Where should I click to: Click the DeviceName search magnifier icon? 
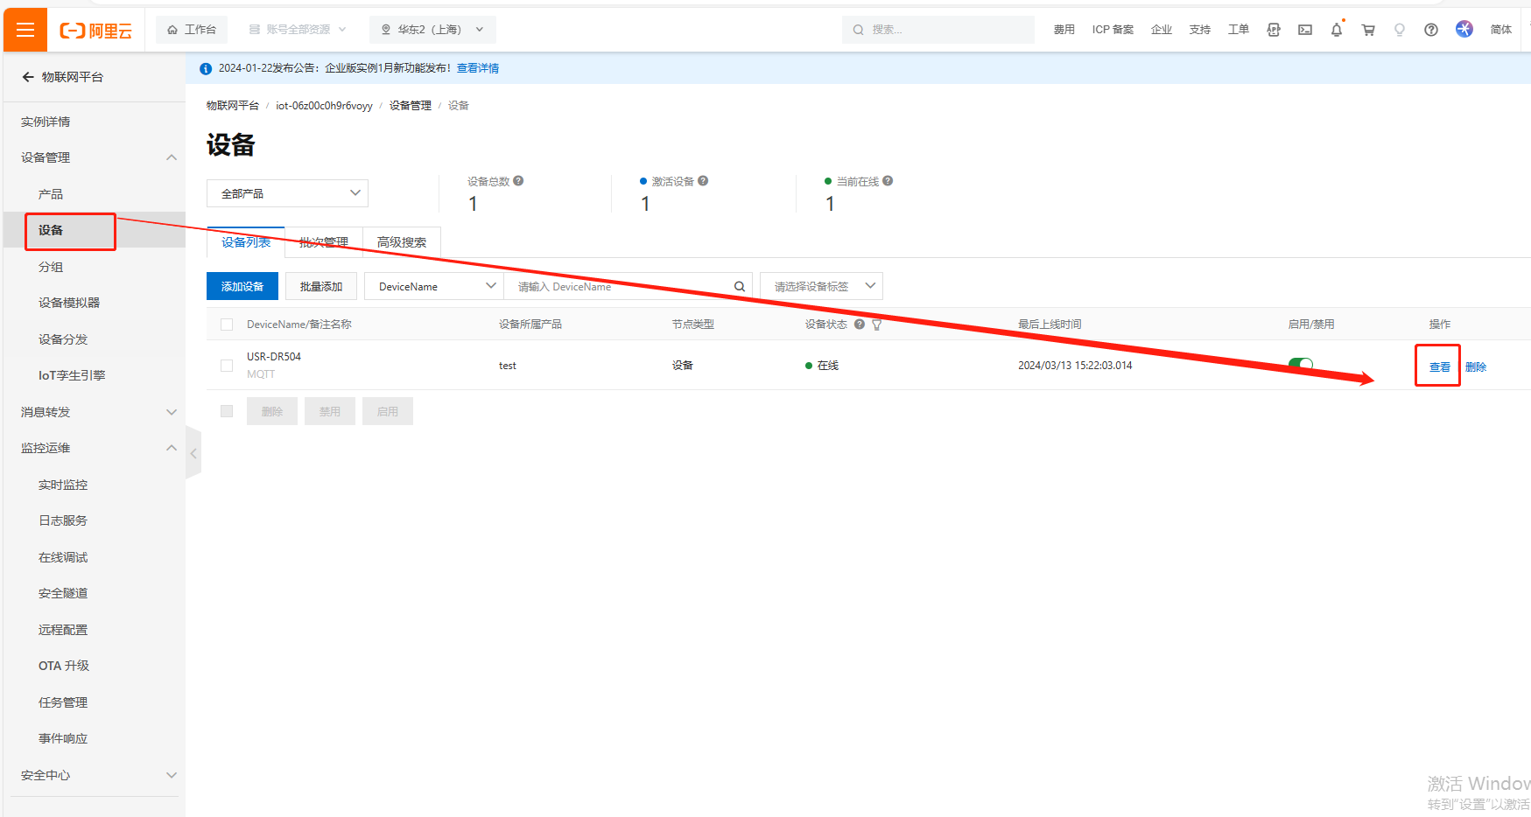(739, 287)
